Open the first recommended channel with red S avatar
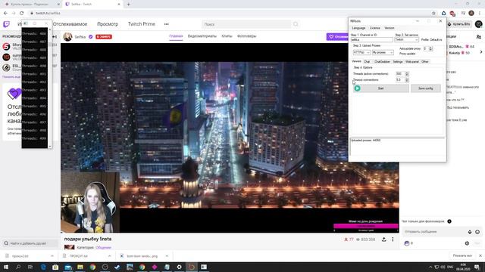485x272 pixels. coord(6,47)
